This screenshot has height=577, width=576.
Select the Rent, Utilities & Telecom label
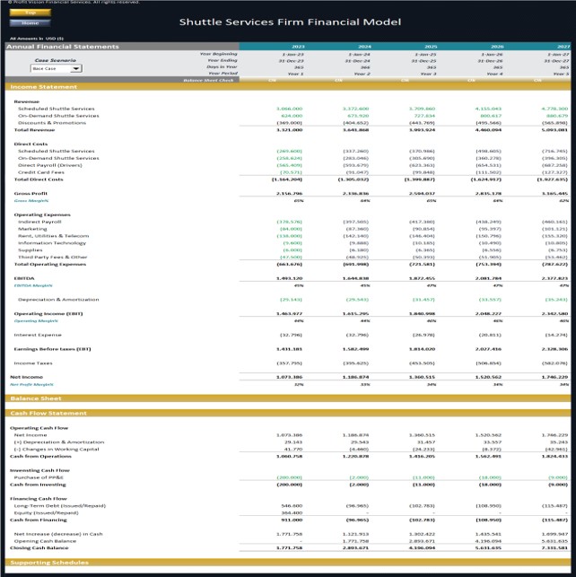pos(53,236)
